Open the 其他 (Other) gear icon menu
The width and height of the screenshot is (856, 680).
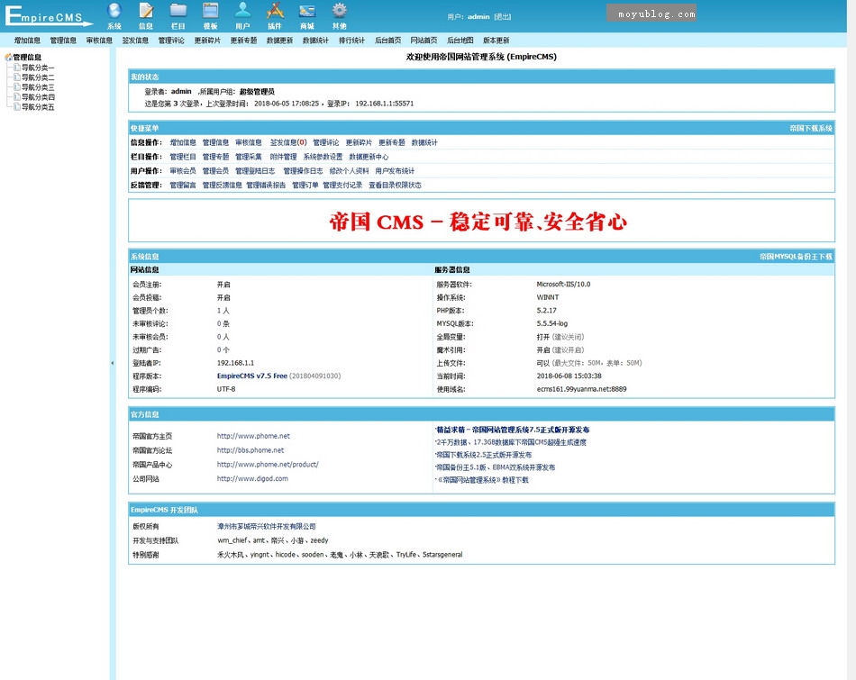[x=339, y=16]
